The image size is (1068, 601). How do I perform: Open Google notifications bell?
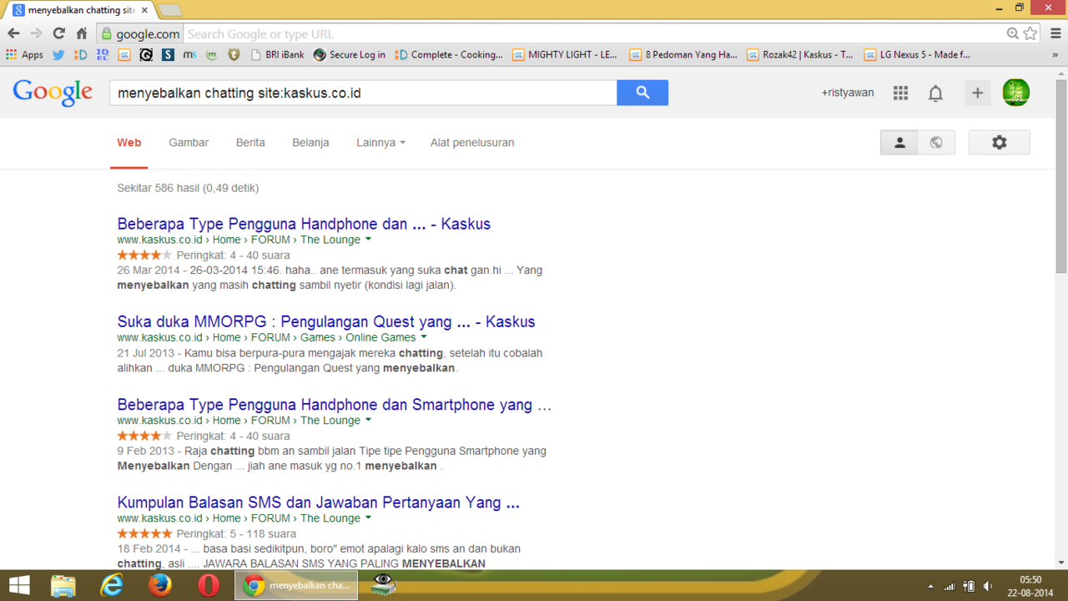[x=935, y=93]
